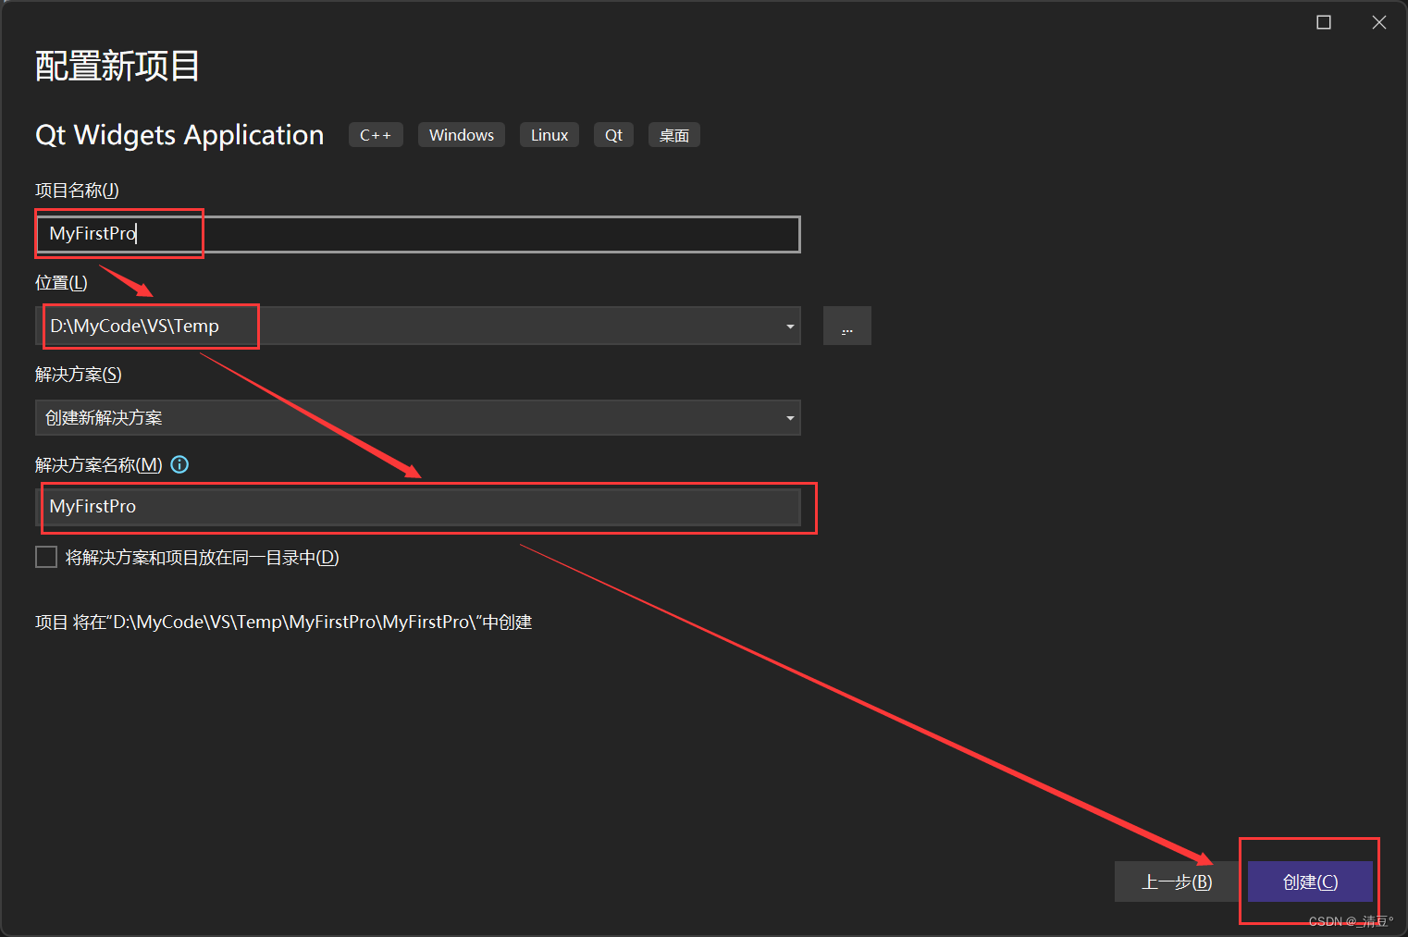Click the 项目名称(J) label
The height and width of the screenshot is (937, 1408).
[77, 191]
